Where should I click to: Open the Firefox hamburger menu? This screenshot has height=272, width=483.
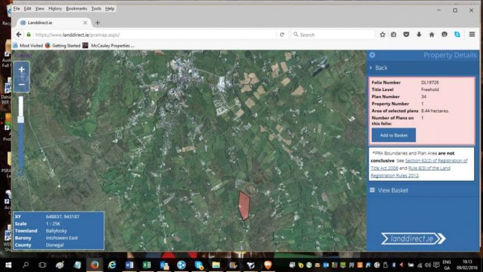tap(472, 35)
